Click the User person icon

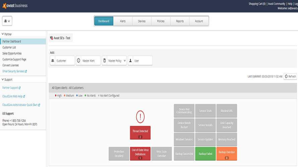[130, 61]
